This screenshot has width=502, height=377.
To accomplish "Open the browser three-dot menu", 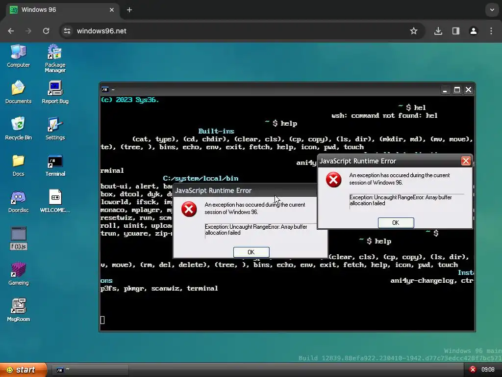I will point(491,31).
